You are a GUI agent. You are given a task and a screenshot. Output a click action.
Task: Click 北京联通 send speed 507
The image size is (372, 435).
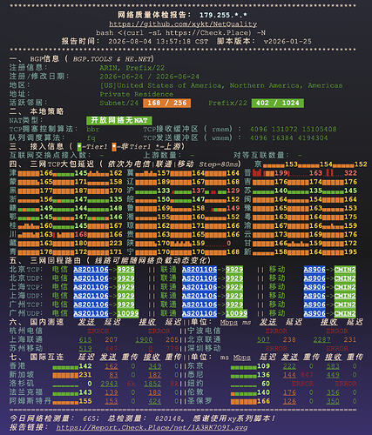(x=263, y=339)
